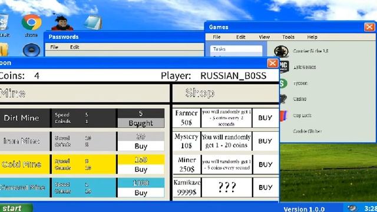Click the green dollar Tycoon icon
This screenshot has height=212, width=377.
click(x=283, y=83)
